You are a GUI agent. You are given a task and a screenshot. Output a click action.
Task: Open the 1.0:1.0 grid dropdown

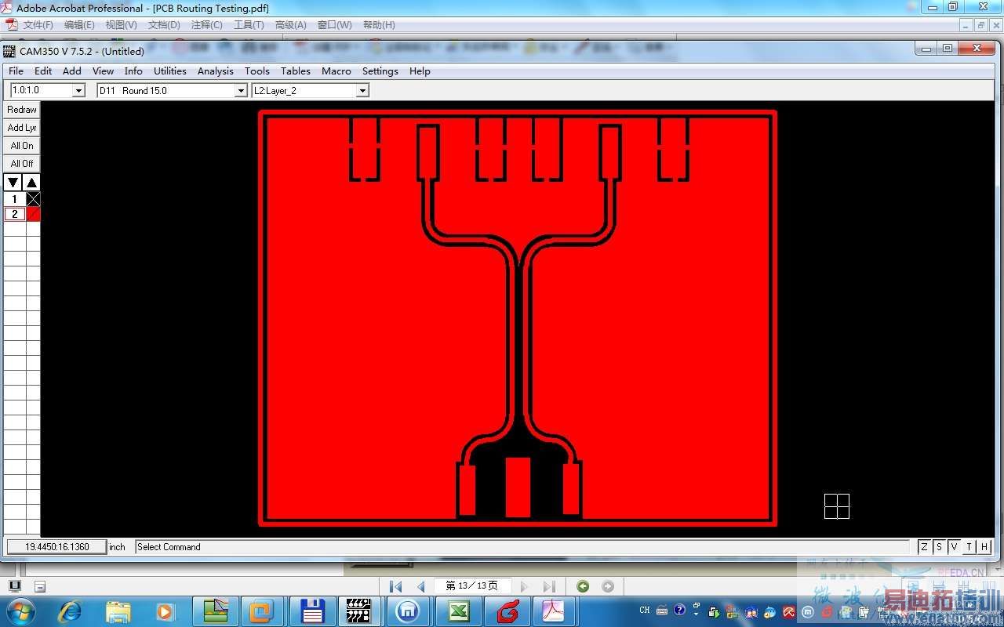tap(78, 91)
